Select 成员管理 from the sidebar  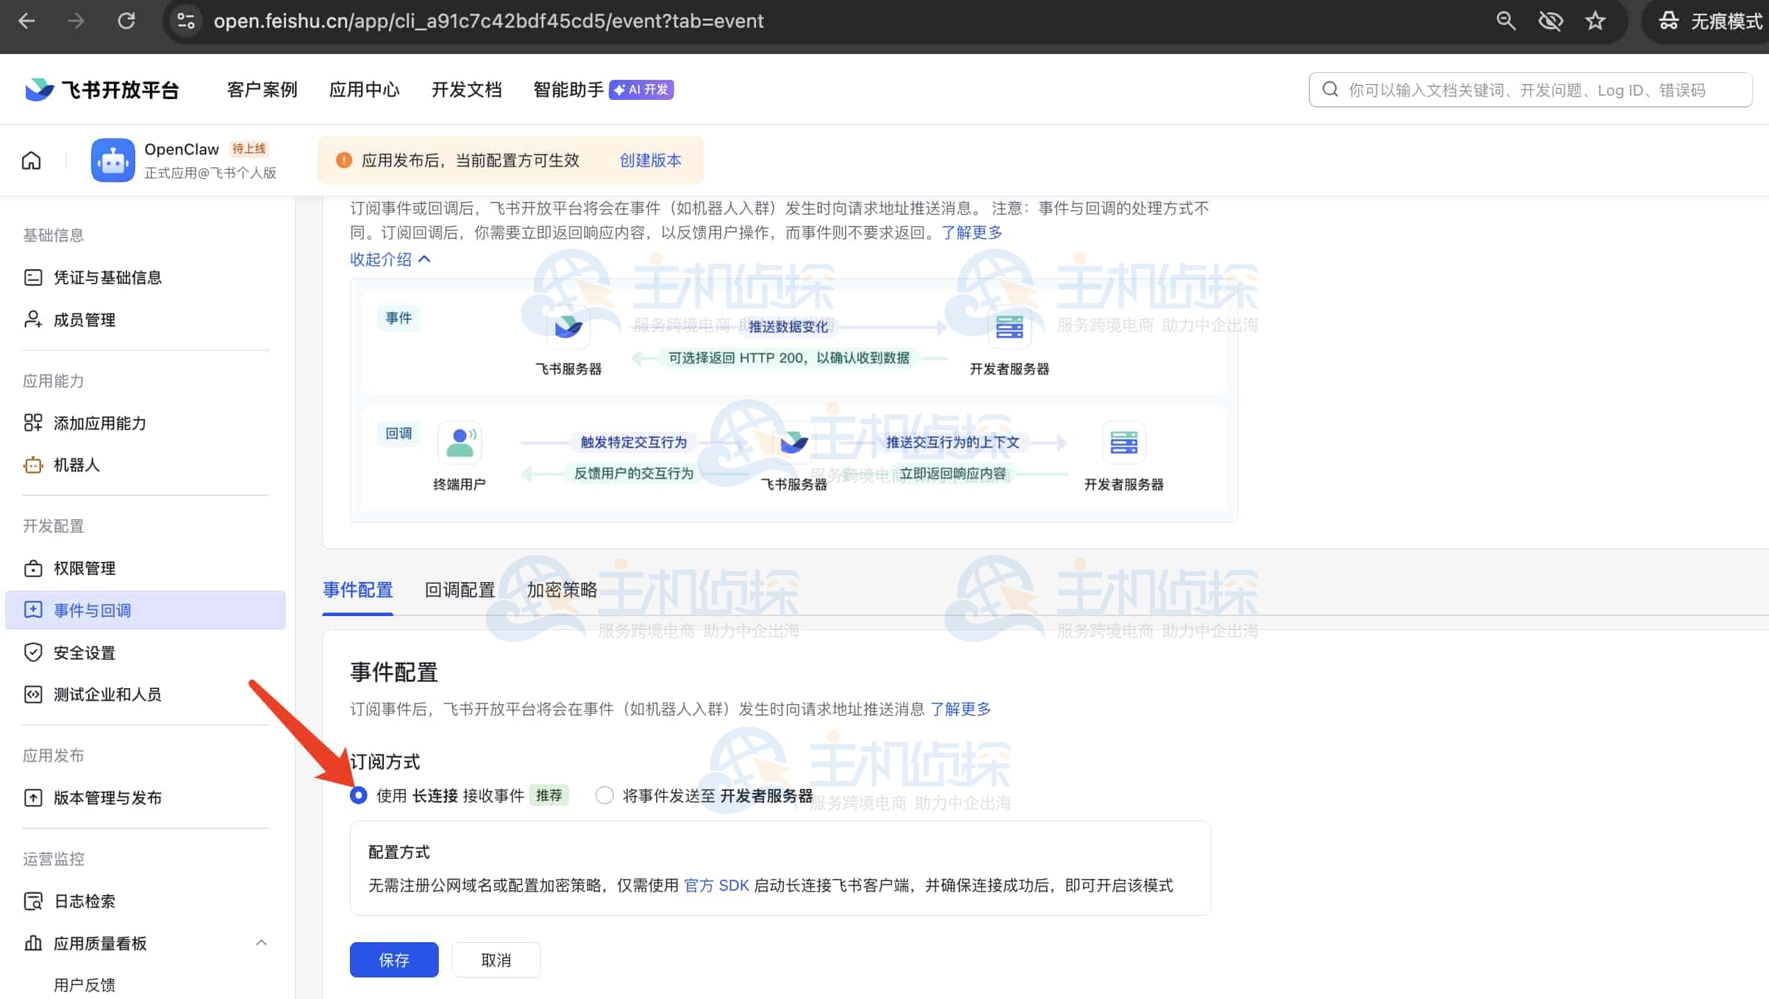click(x=85, y=320)
